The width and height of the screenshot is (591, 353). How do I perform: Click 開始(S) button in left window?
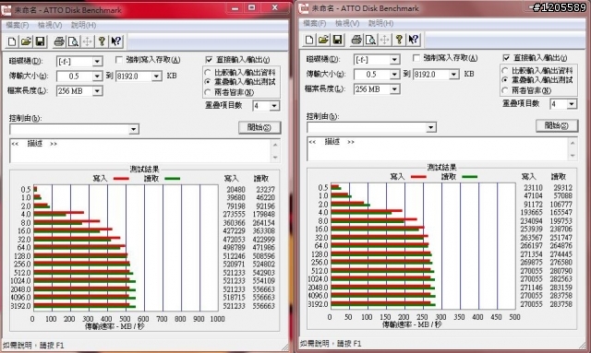(x=259, y=127)
